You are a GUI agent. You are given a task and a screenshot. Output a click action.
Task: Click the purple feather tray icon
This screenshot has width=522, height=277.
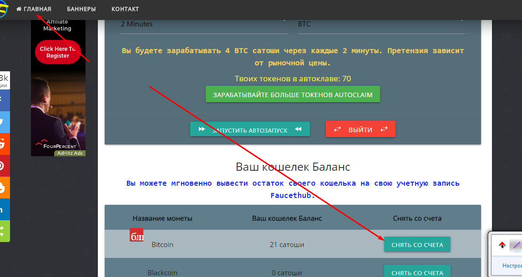pos(516,245)
